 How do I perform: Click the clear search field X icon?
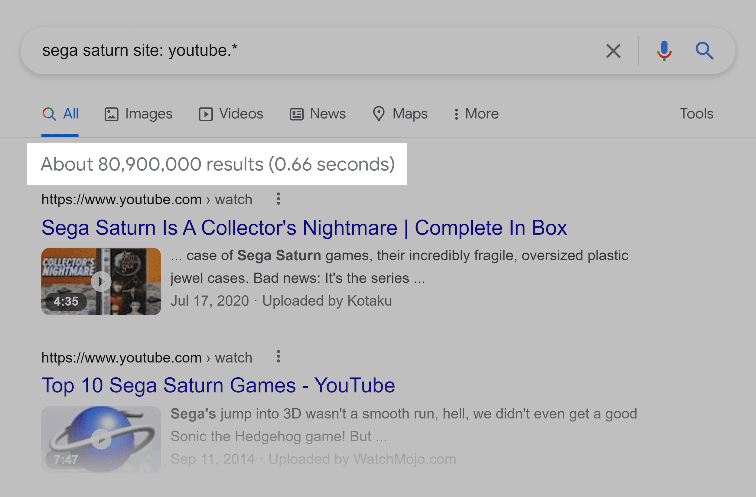pos(610,51)
